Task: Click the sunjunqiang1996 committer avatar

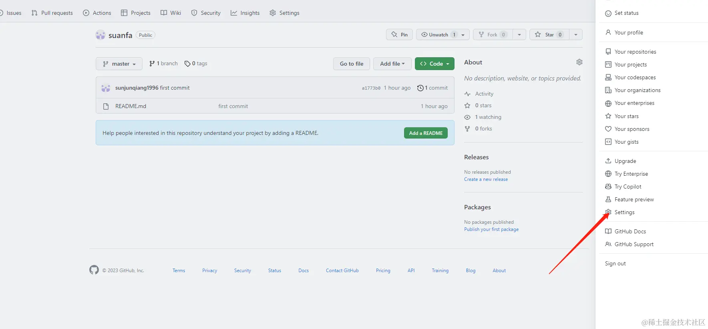Action: click(106, 88)
